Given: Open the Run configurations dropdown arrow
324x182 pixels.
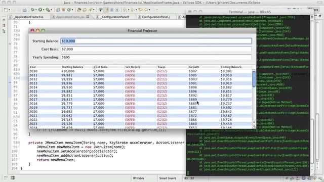Looking at the screenshot, I should click(x=44, y=10).
